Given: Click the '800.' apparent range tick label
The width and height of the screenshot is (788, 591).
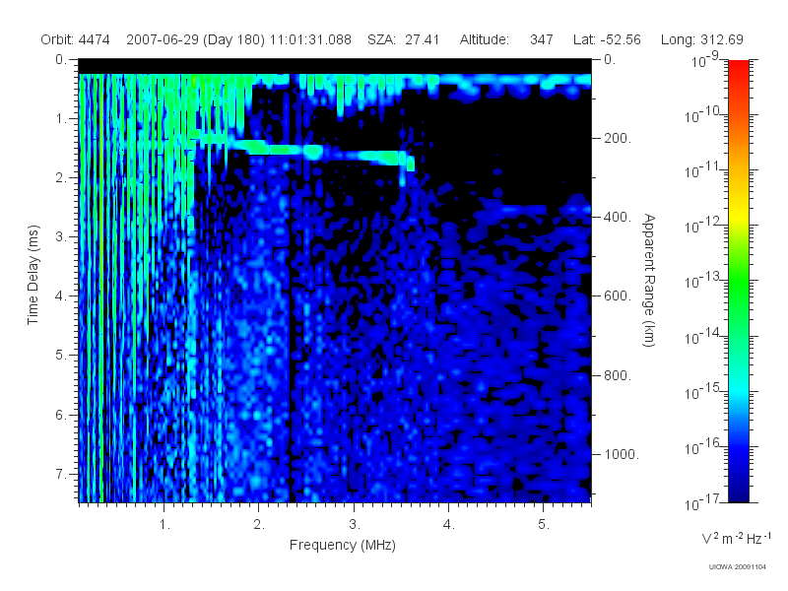Looking at the screenshot, I should (x=618, y=375).
